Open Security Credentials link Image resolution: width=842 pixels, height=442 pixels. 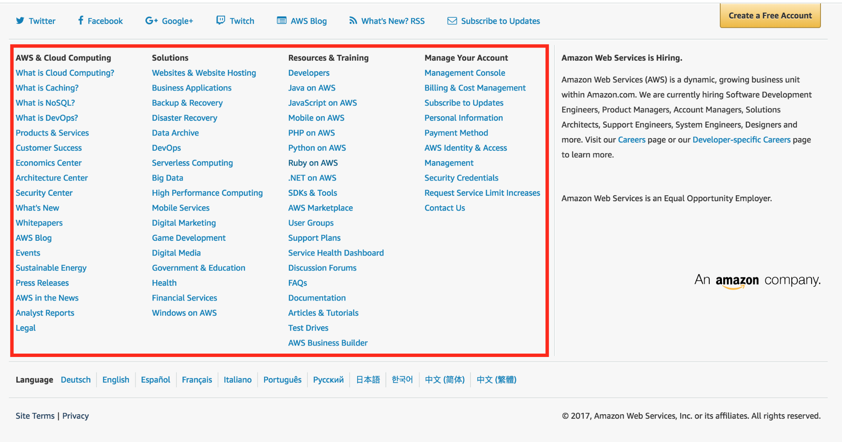461,178
